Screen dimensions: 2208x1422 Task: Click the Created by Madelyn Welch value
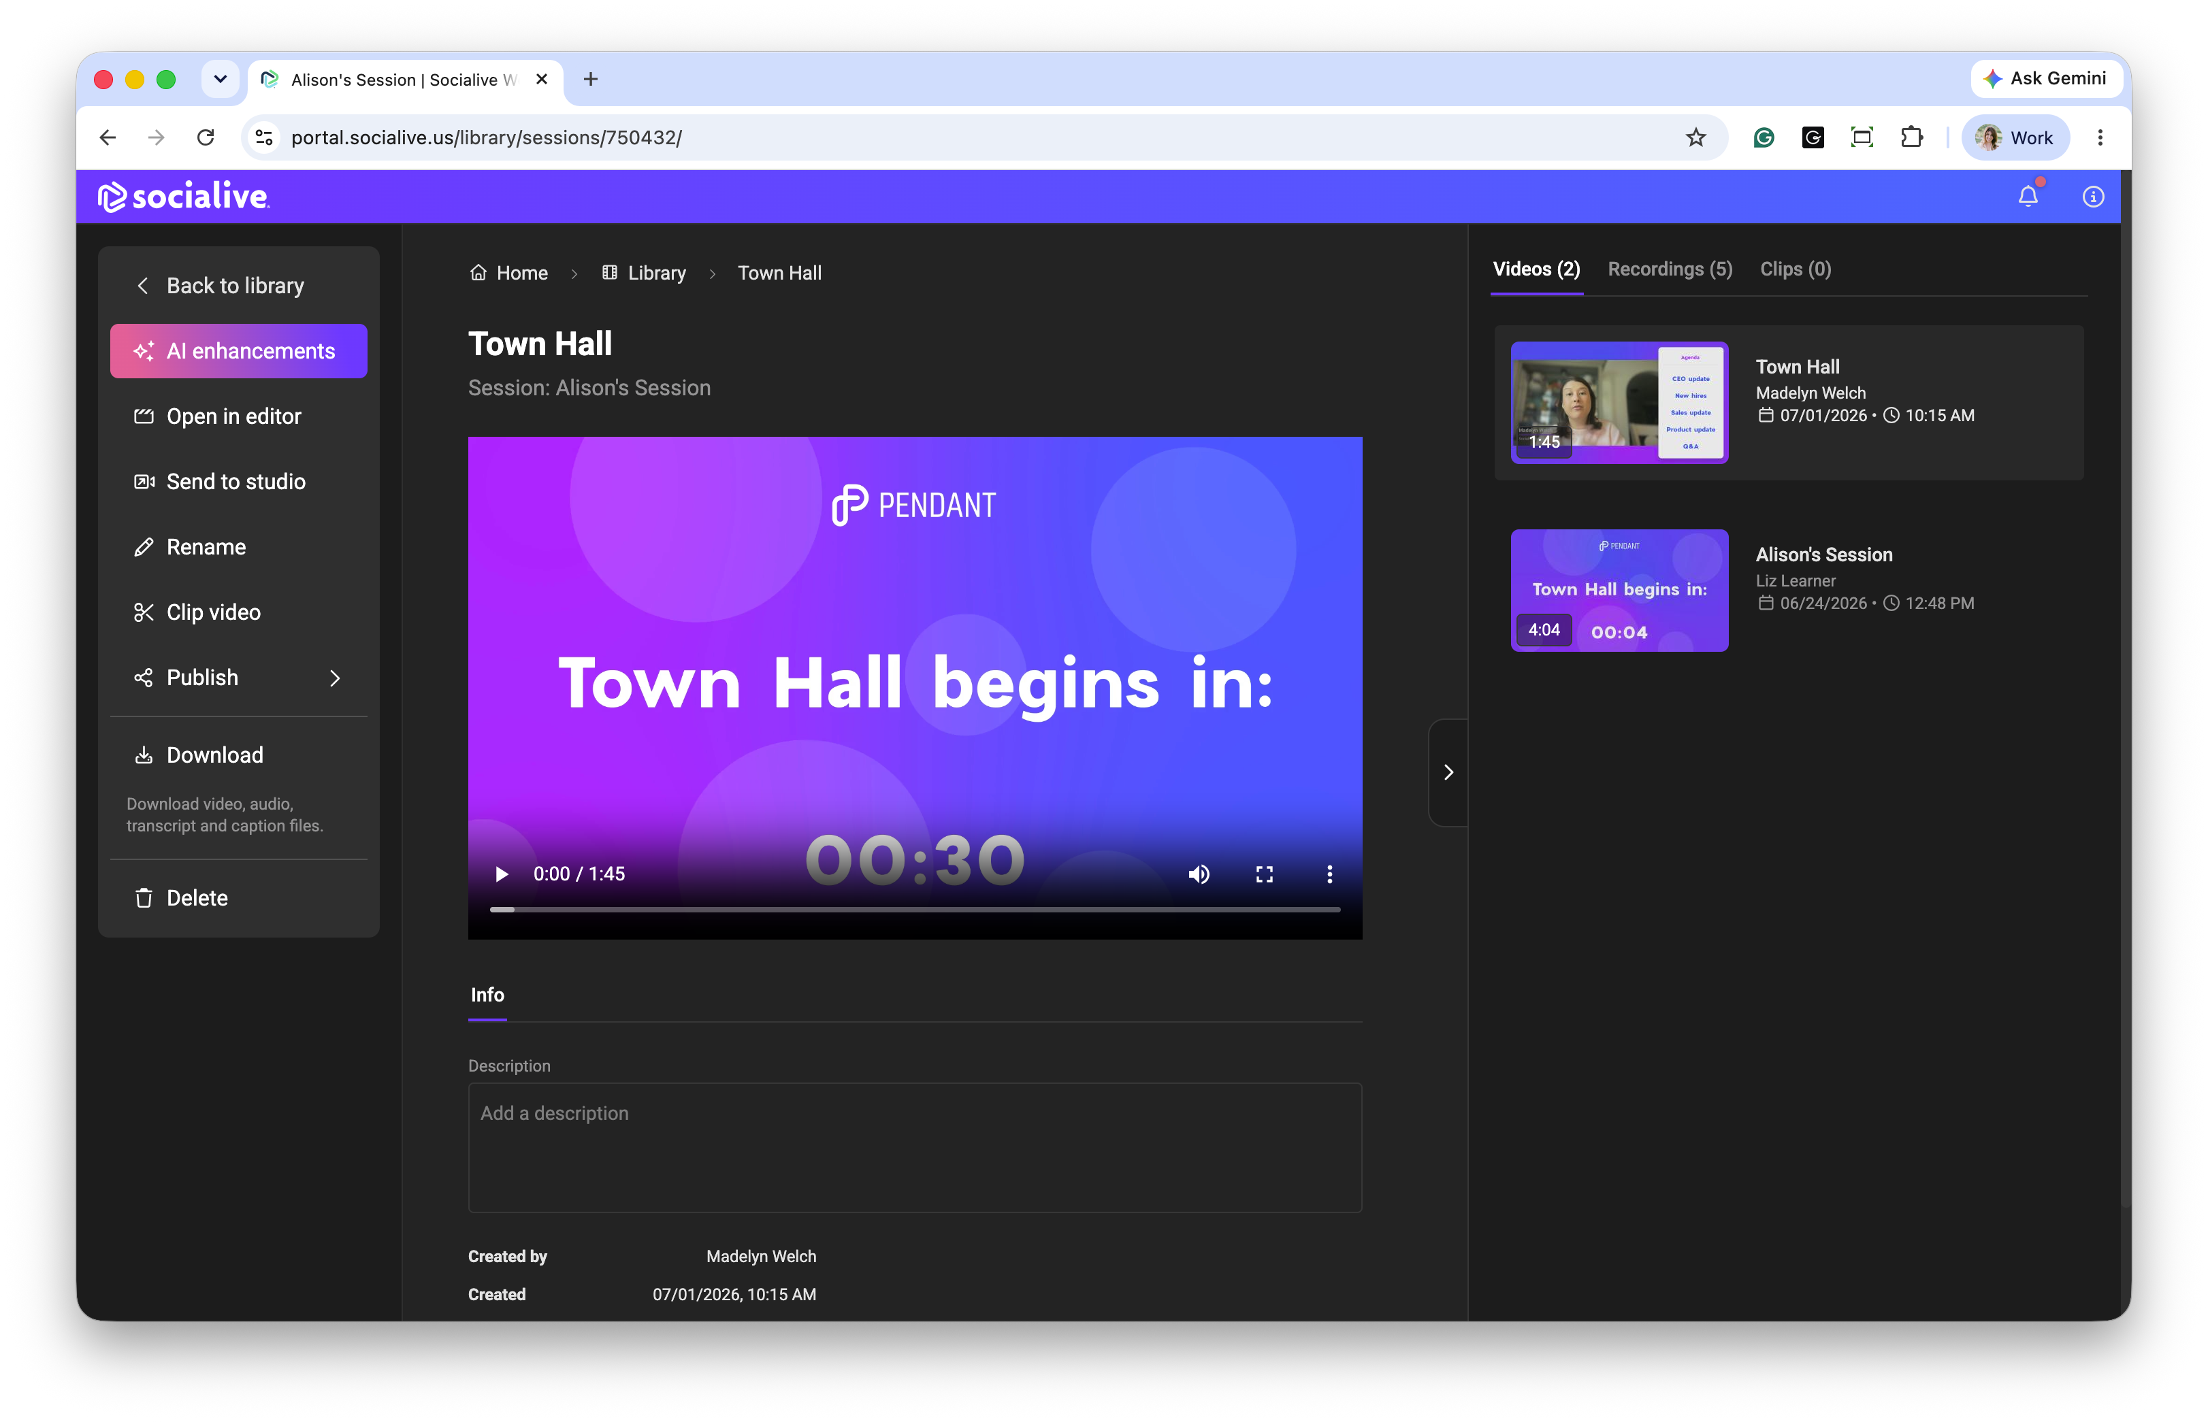(x=761, y=1257)
